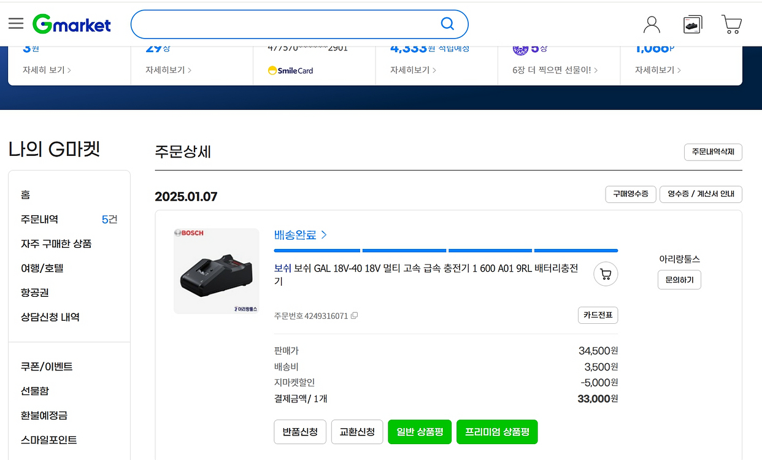Click 교환신청 button
The image size is (762, 460).
(x=357, y=432)
